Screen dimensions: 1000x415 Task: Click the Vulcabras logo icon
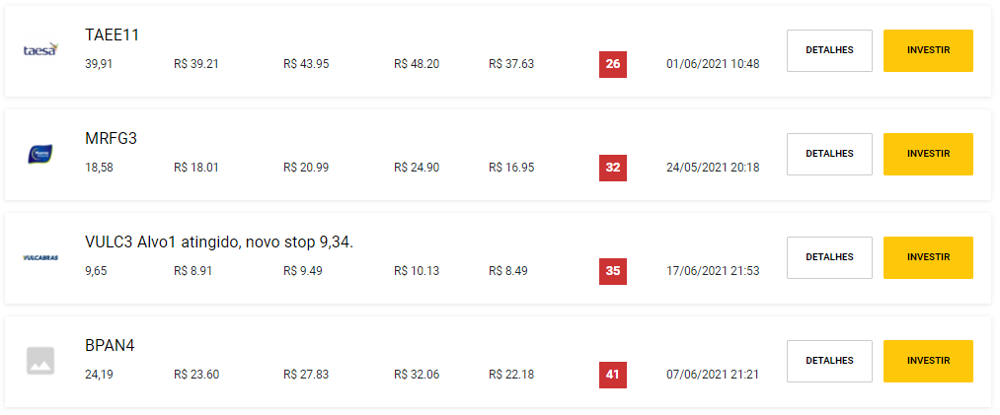[40, 257]
